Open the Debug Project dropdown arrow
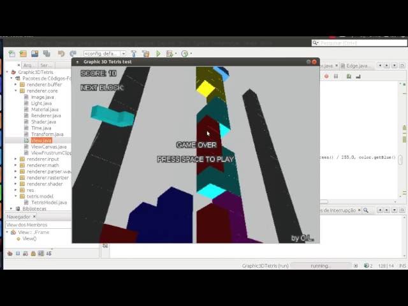The width and height of the screenshot is (408, 306). point(176,54)
